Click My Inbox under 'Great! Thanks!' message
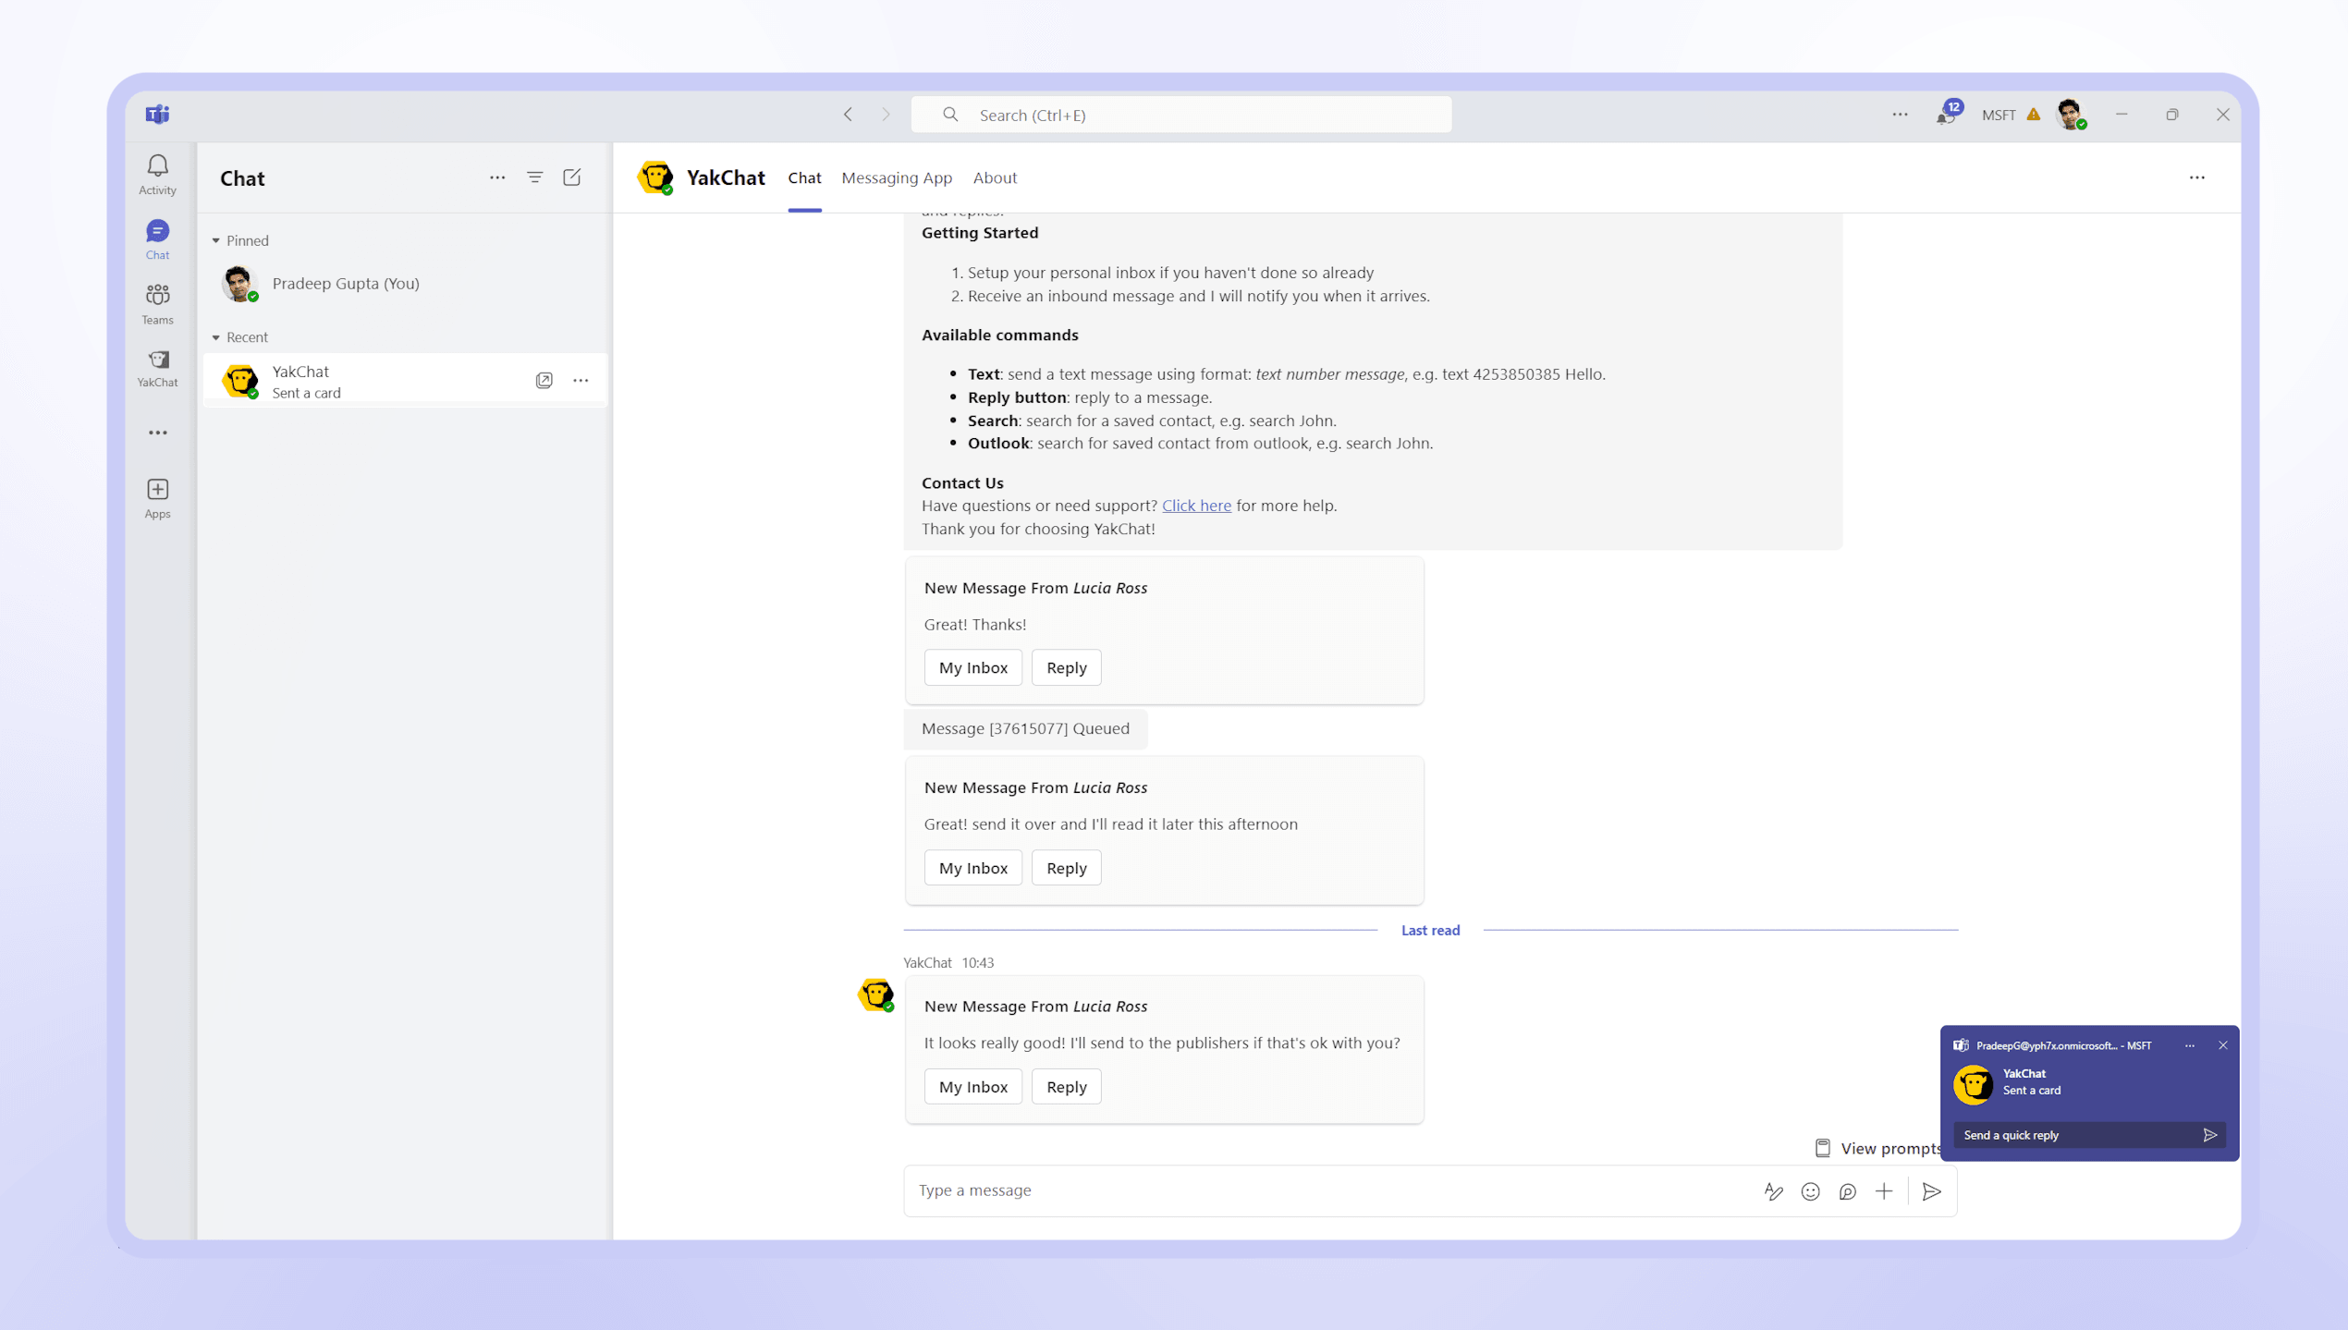 (972, 667)
